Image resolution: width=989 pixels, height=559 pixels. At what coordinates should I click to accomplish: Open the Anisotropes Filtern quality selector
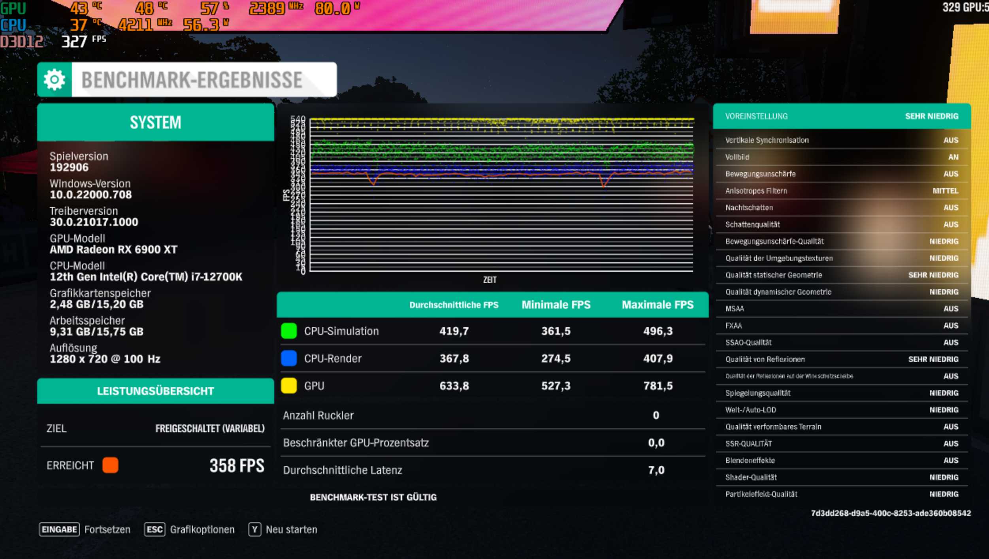(x=842, y=190)
